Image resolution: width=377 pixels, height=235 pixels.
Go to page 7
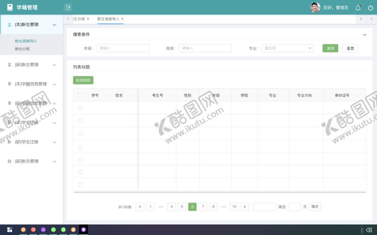[x=203, y=206]
